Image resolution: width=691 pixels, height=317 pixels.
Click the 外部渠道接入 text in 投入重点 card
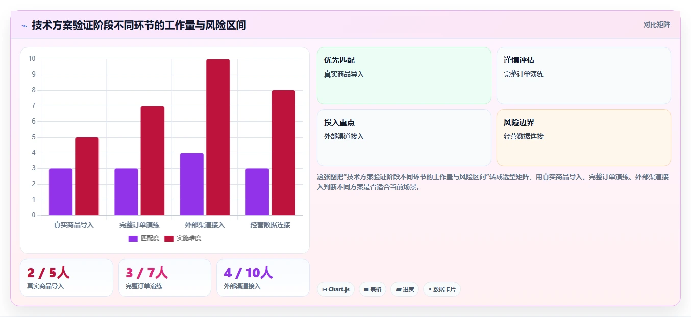(344, 136)
